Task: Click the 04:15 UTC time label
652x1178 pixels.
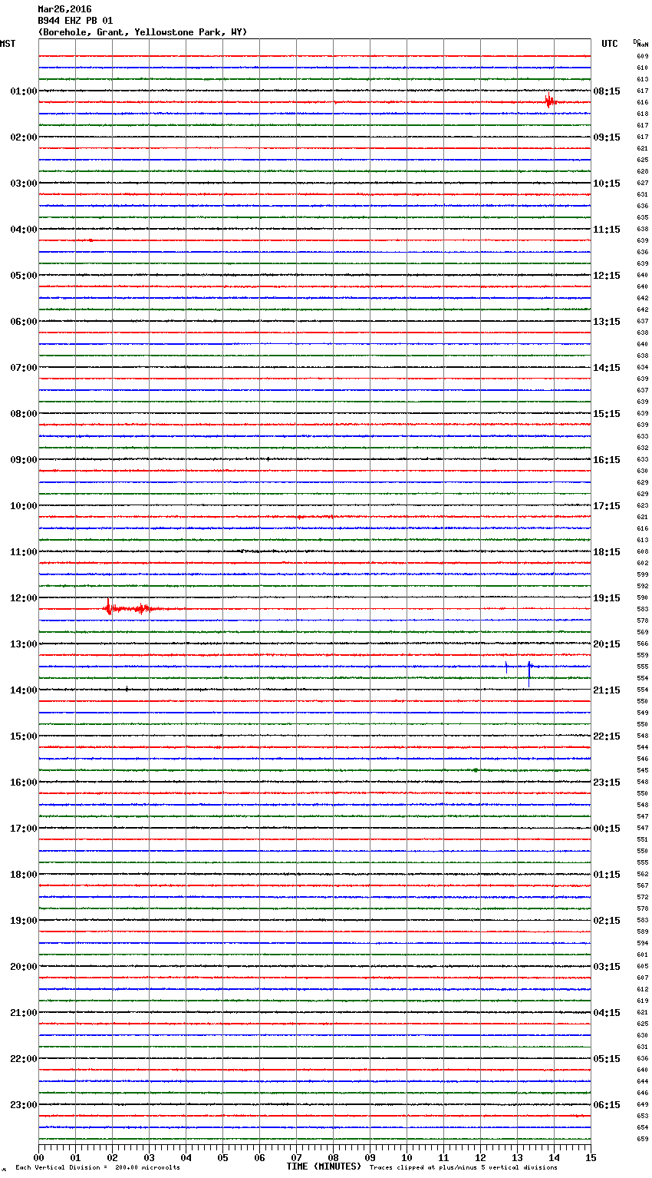Action: point(607,1013)
